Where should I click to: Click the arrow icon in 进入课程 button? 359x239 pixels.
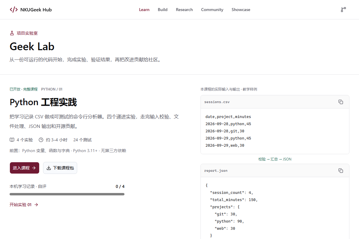34,168
